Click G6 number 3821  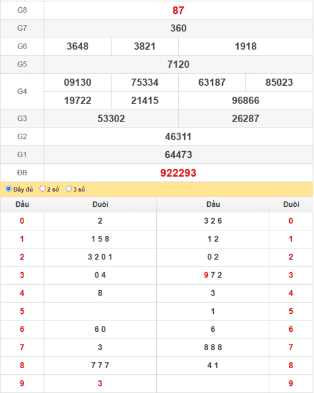coord(145,47)
